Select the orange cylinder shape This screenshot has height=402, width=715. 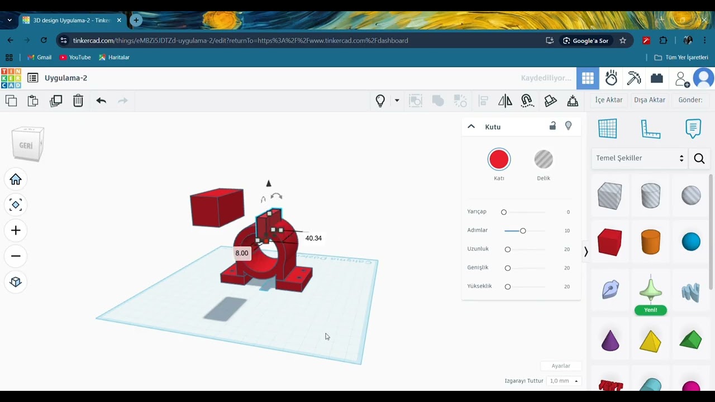[651, 241]
